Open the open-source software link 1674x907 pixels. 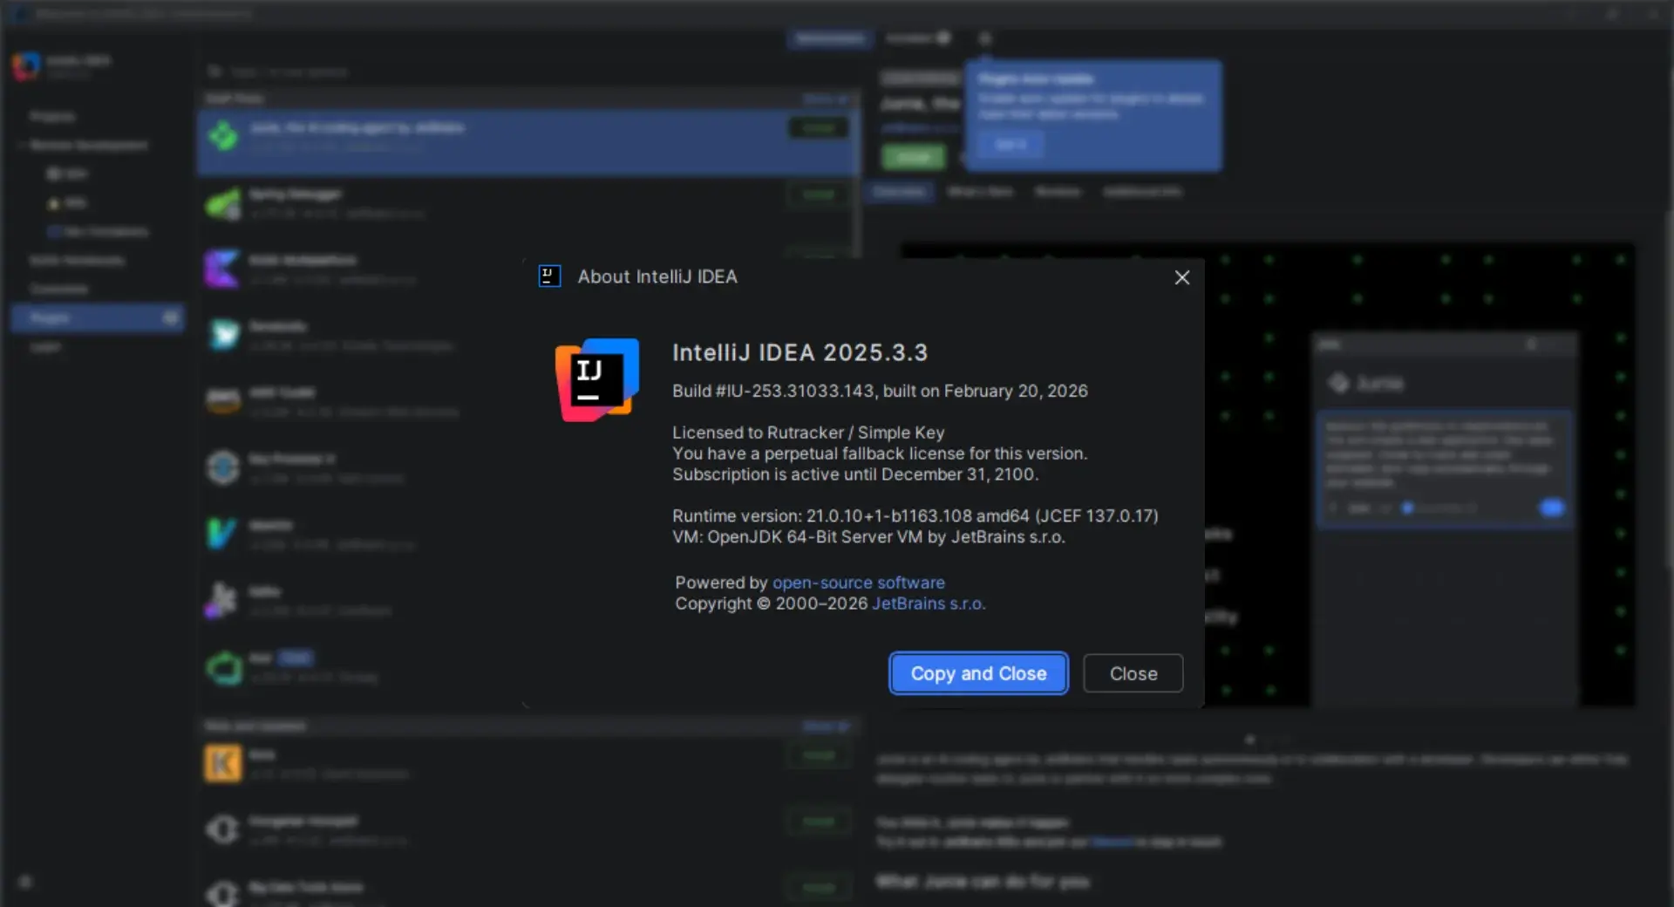coord(858,583)
